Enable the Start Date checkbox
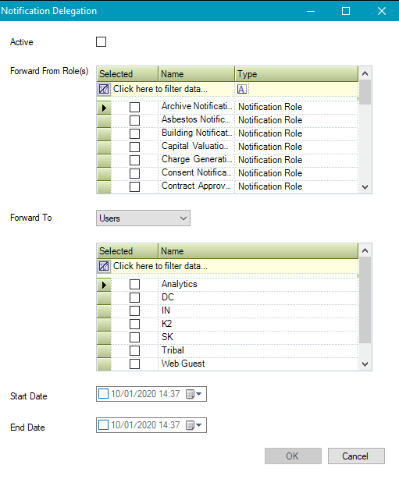This screenshot has width=399, height=479. click(x=103, y=394)
